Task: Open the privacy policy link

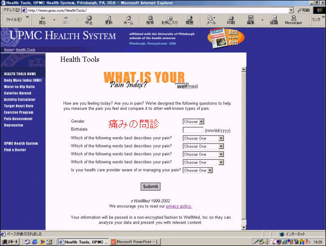Action: tap(179, 206)
